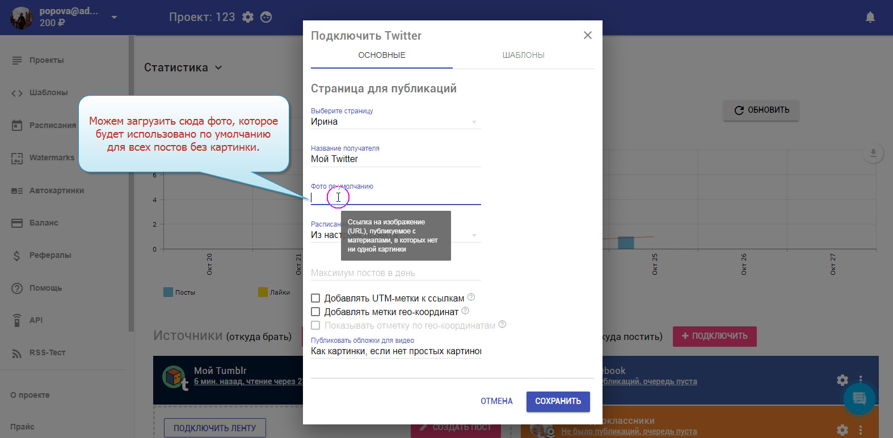The width and height of the screenshot is (893, 438).
Task: Click the Facebook source gear icon
Action: (843, 380)
